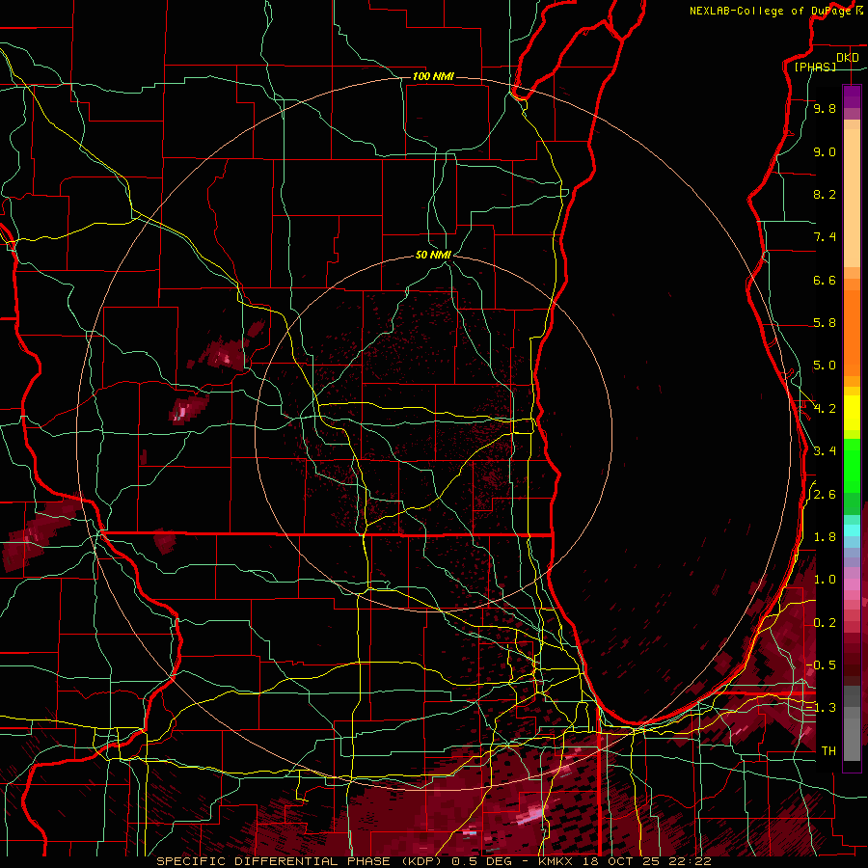The height and width of the screenshot is (868, 868).
Task: Click the TH threshold label on the scale
Action: (828, 751)
